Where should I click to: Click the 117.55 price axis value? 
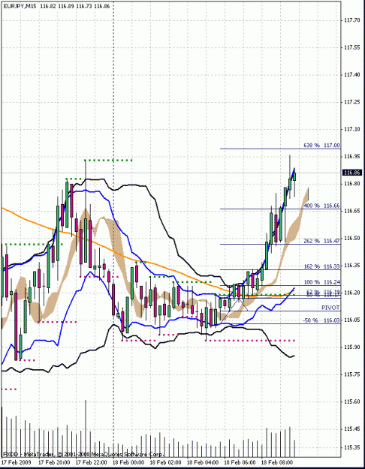pyautogui.click(x=352, y=47)
